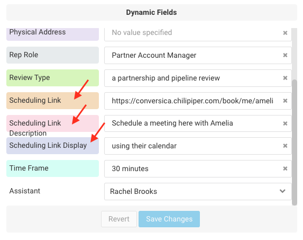
Task: Select the orange Scheduling Link label
Action: (x=52, y=101)
